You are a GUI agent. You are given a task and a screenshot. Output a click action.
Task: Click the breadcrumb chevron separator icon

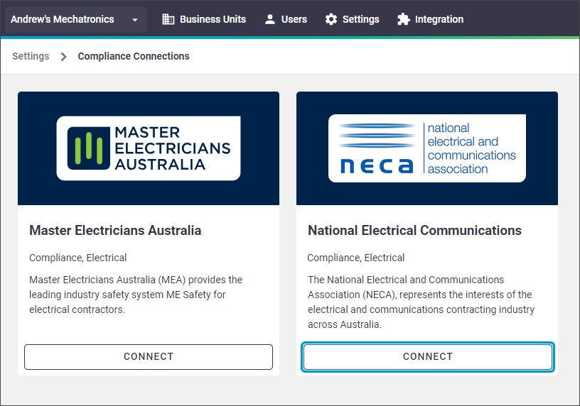pyautogui.click(x=64, y=57)
